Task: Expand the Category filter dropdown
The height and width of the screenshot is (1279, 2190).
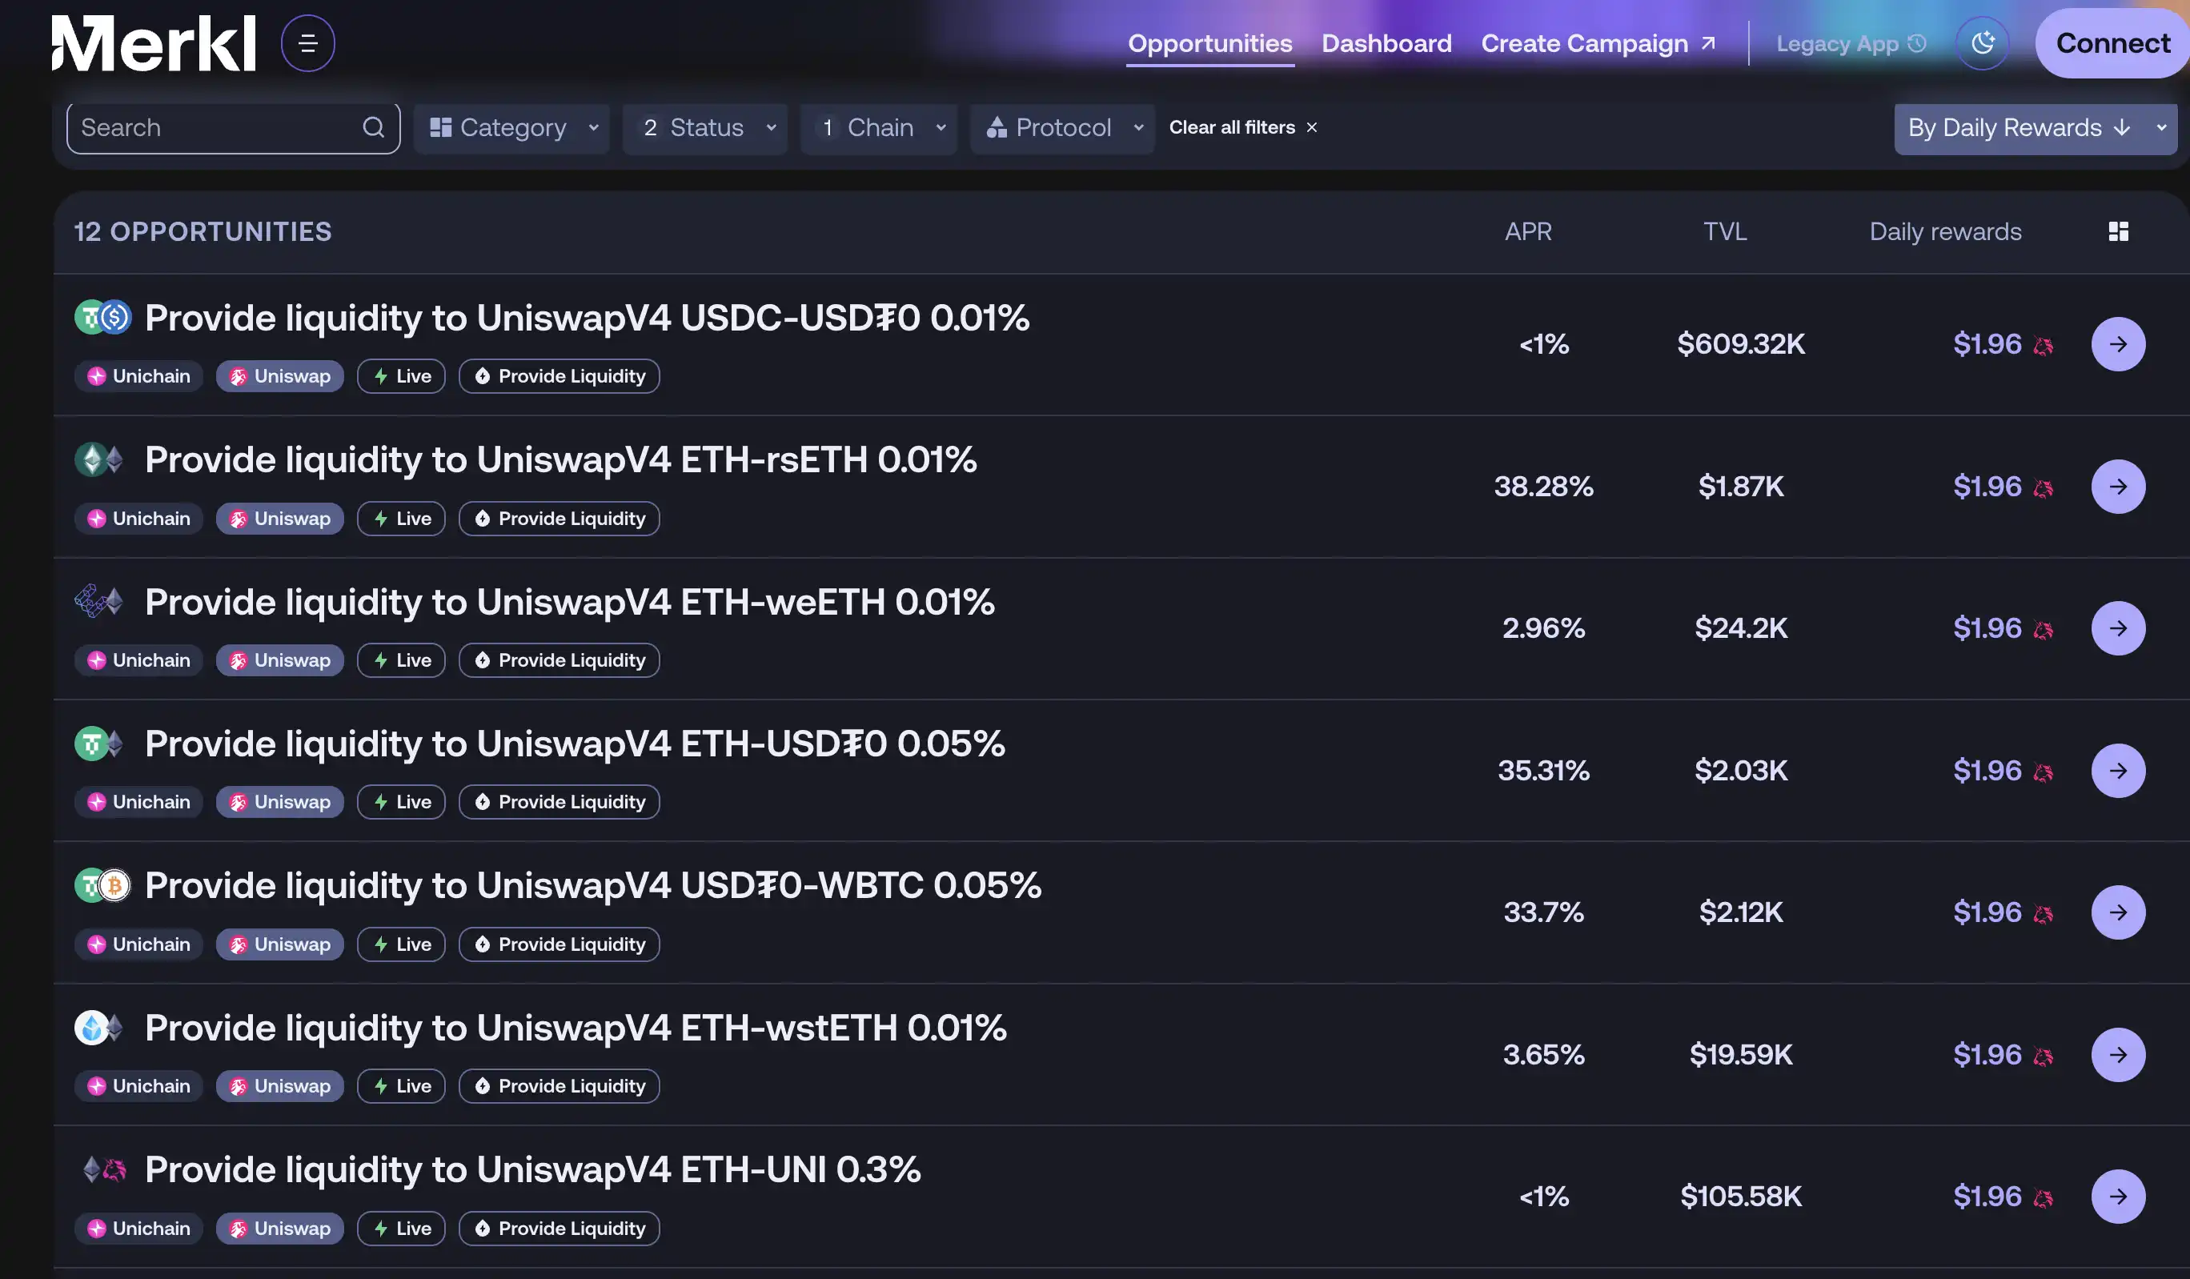Action: [x=513, y=128]
